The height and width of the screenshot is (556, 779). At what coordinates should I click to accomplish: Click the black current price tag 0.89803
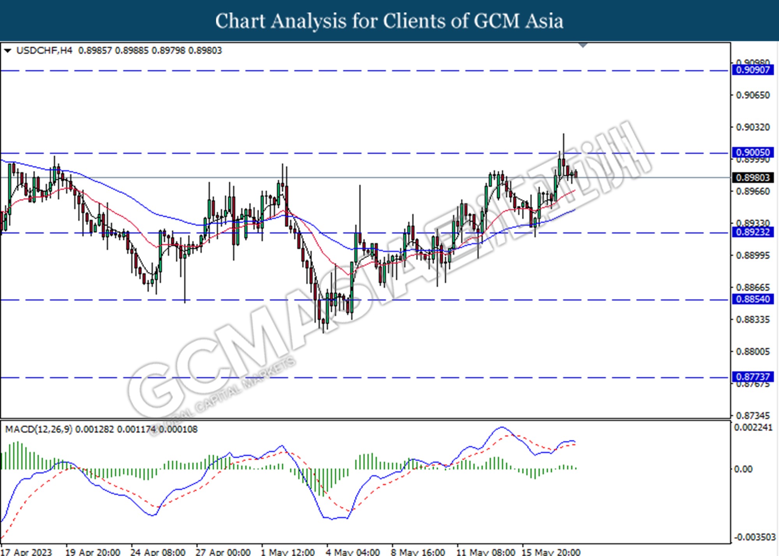tap(753, 178)
